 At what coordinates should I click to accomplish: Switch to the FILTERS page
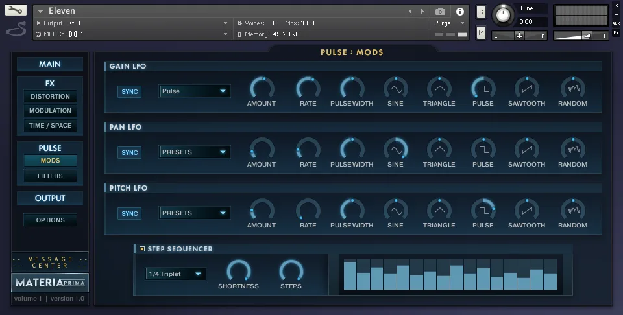click(x=50, y=176)
